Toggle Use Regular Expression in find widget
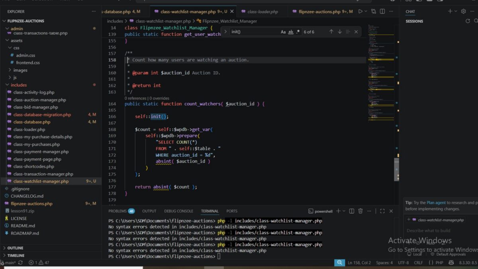478x269 pixels. coord(298,32)
